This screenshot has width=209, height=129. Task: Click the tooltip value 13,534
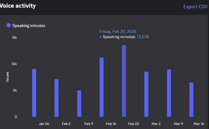click(143, 37)
